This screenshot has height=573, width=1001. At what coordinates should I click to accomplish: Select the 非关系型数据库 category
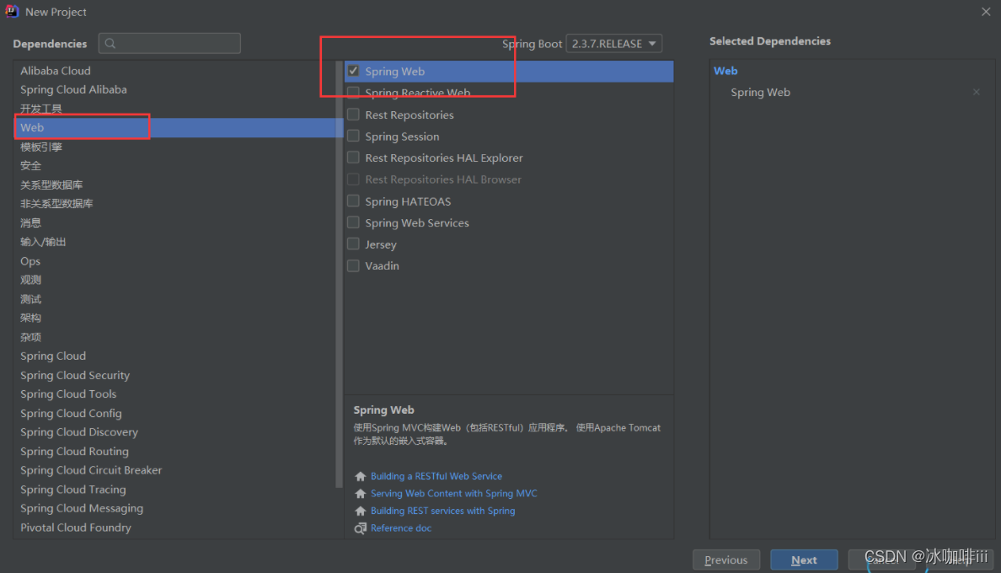[x=174, y=204]
